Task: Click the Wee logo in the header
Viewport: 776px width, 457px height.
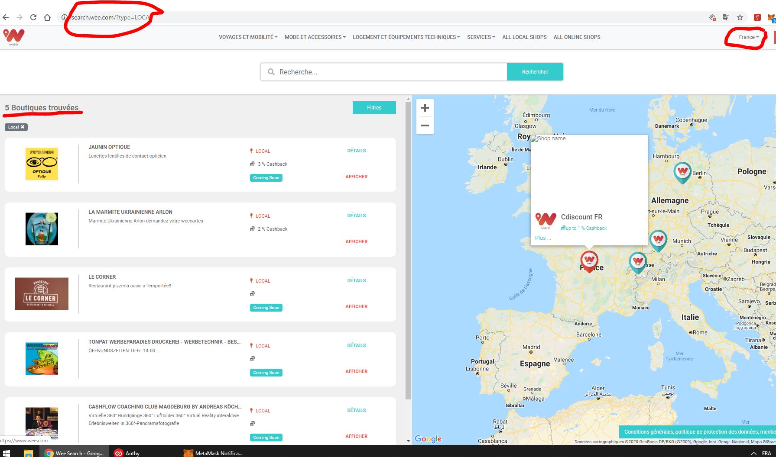Action: pyautogui.click(x=13, y=38)
